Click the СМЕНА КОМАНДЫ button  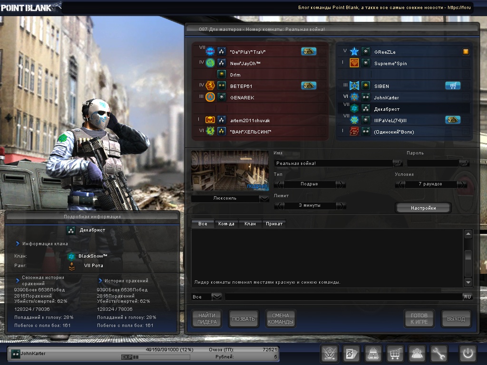281,319
